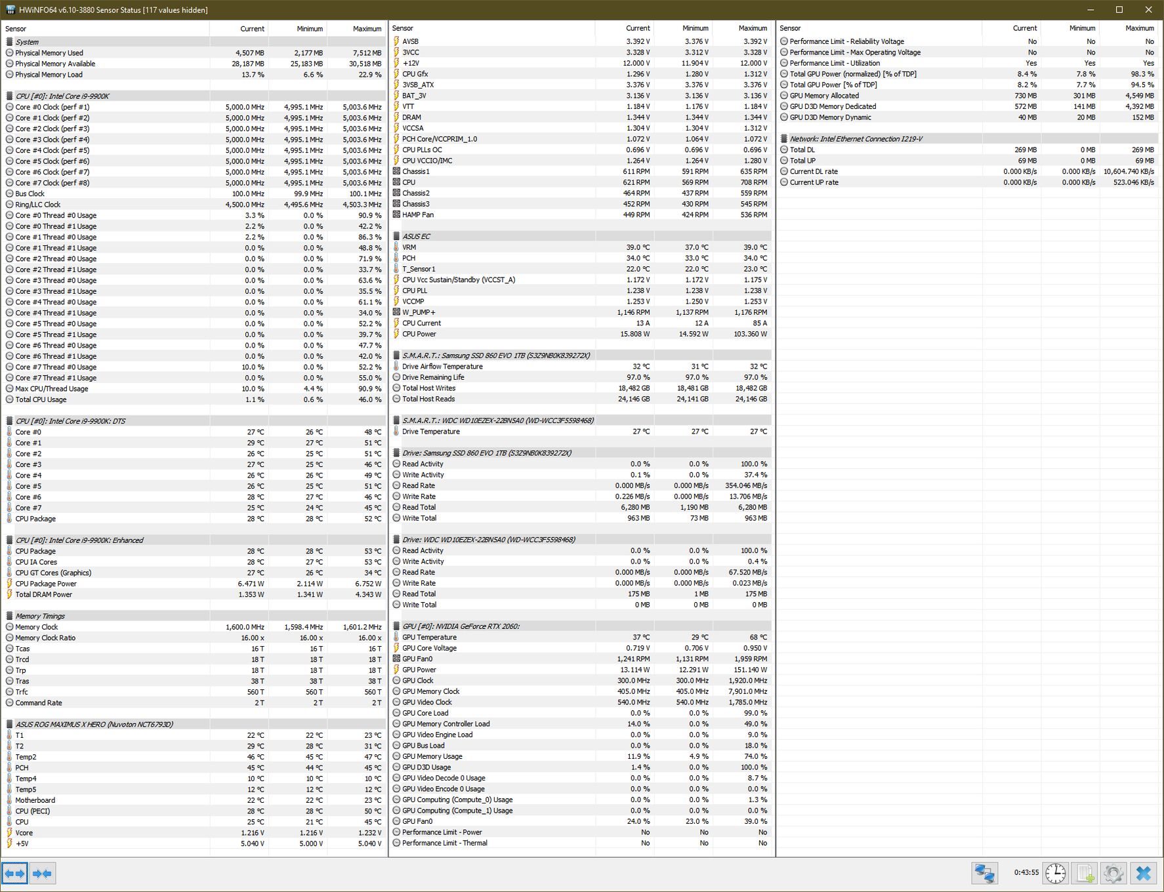Click fan icon beside GPU Fan0 RPM row

[396, 659]
